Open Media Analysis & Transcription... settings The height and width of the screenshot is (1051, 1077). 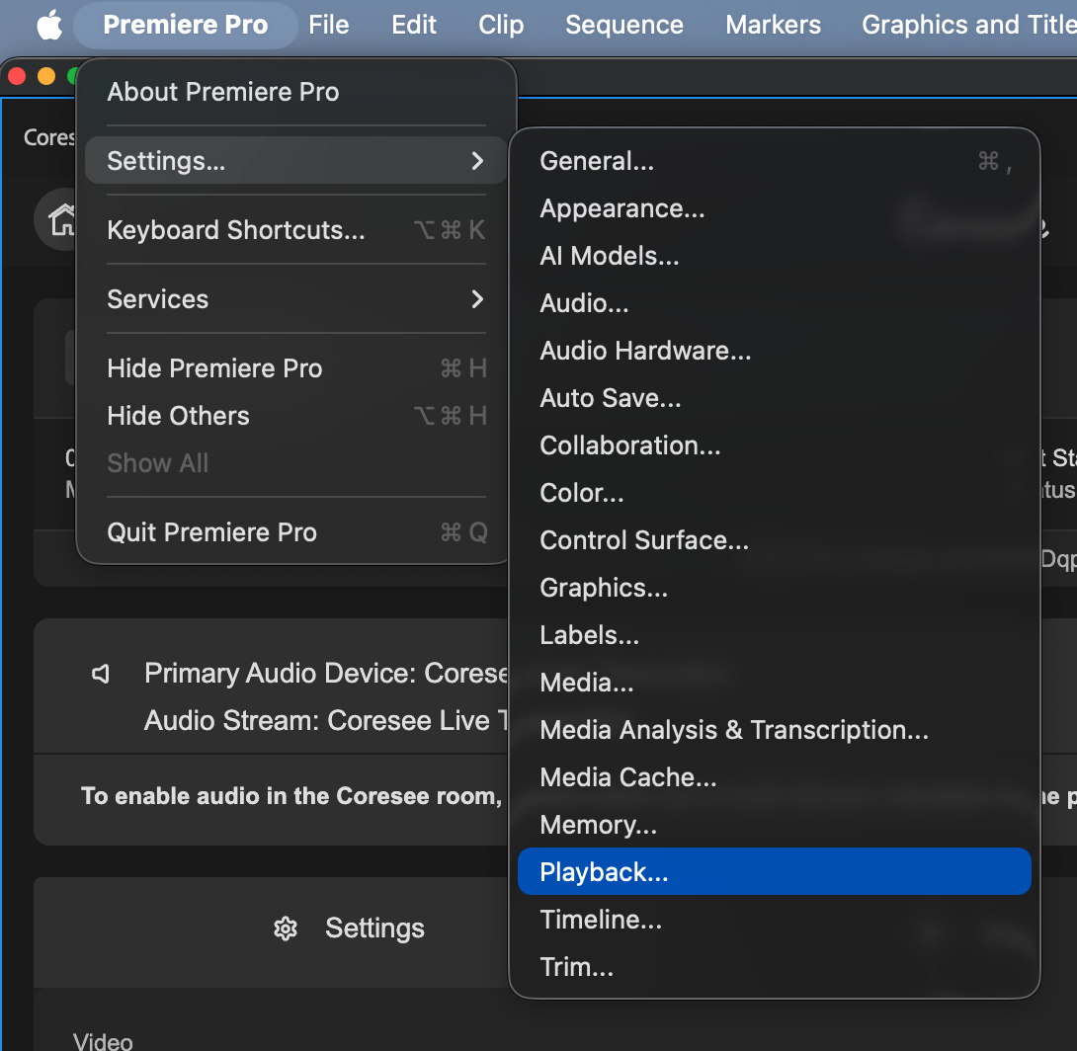(774, 730)
